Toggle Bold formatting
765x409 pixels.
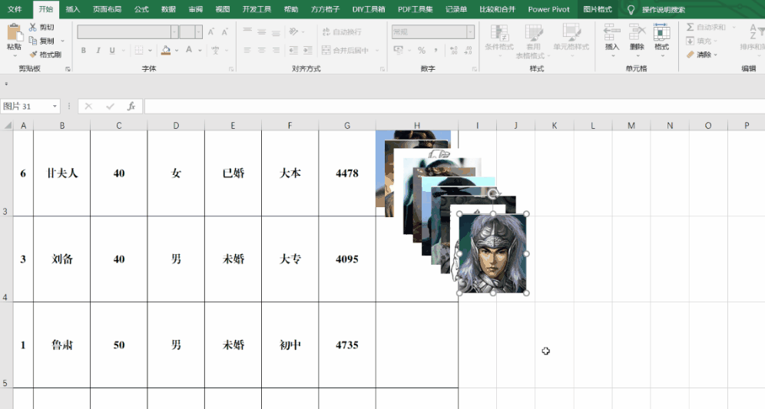coord(84,50)
